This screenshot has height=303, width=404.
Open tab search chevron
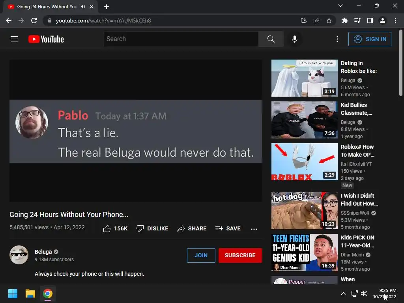(340, 6)
